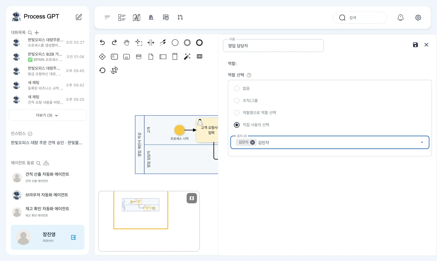Click the logout icon beside 장진영
The height and width of the screenshot is (261, 437).
tap(73, 237)
